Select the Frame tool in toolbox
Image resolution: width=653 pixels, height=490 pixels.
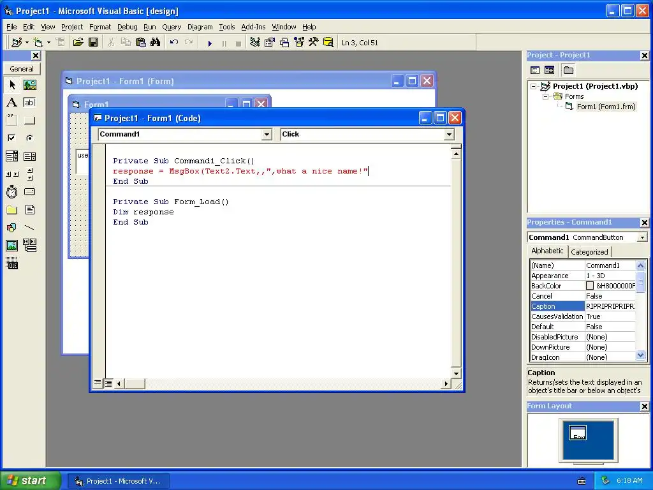pos(12,120)
